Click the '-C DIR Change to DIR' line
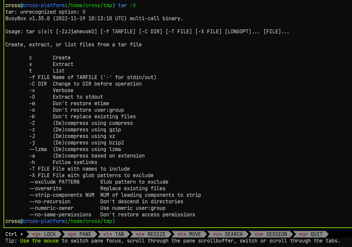Image resolution: width=352 pixels, height=247 pixels. 85,84
